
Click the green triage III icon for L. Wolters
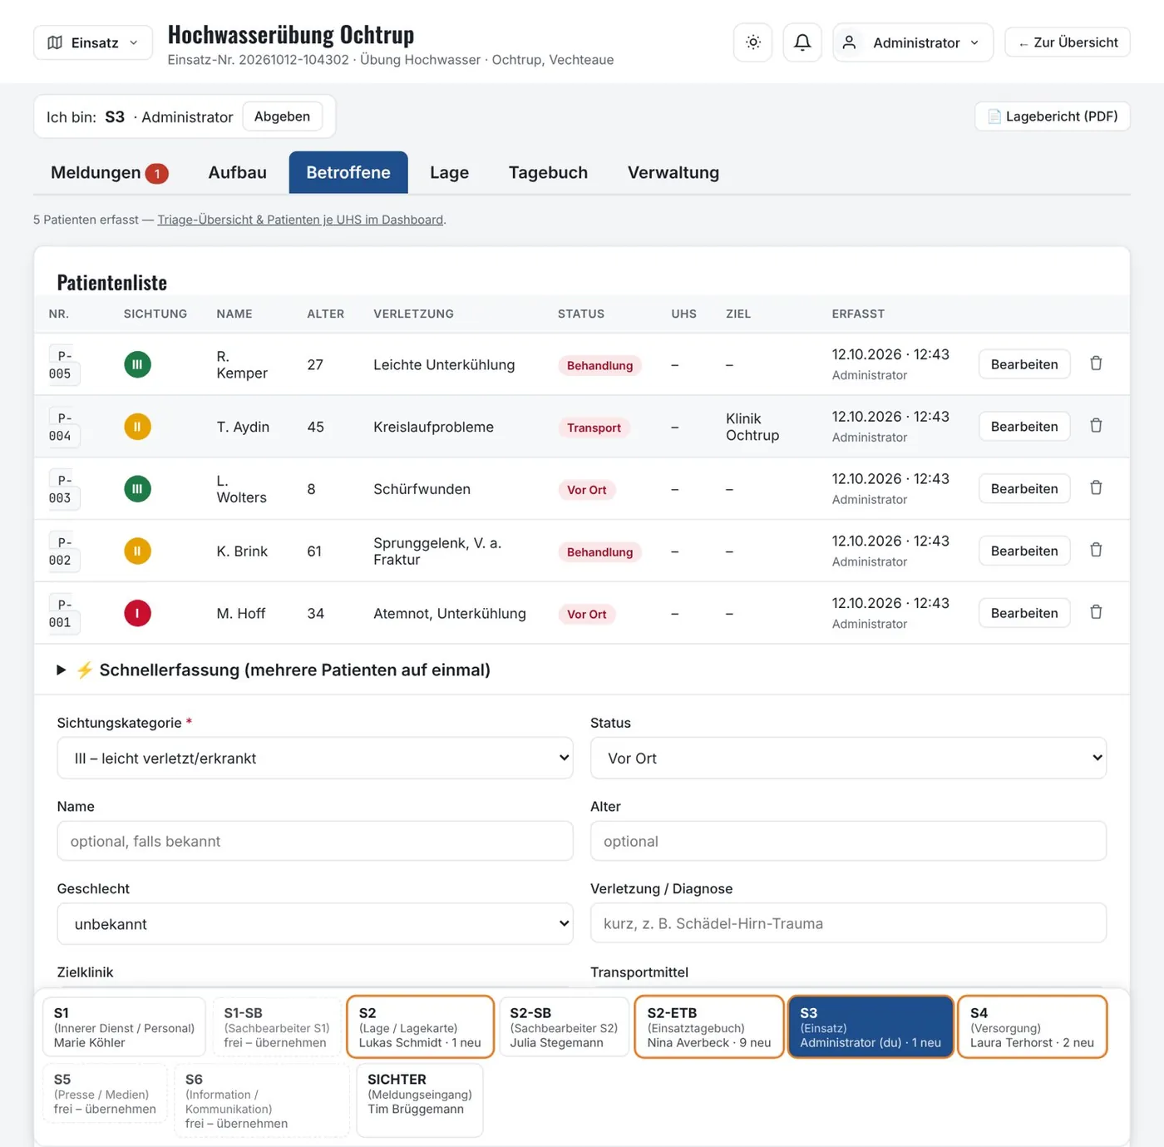137,489
